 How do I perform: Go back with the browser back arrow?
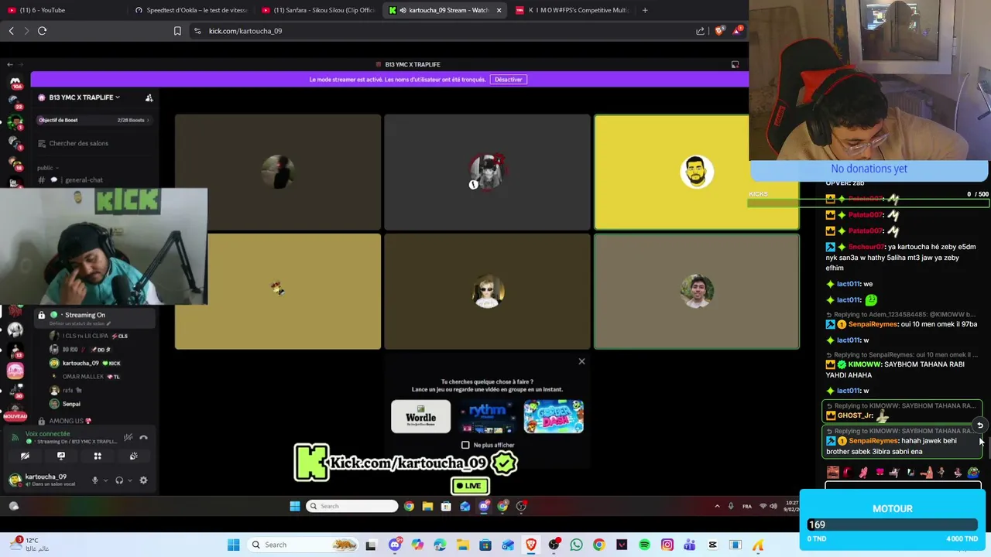[x=11, y=31]
